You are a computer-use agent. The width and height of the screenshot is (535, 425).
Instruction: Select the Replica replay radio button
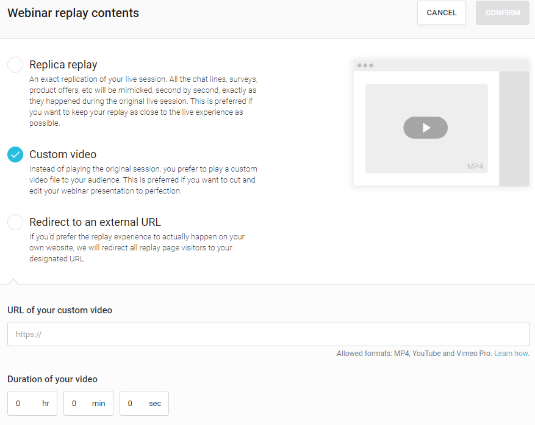15,65
